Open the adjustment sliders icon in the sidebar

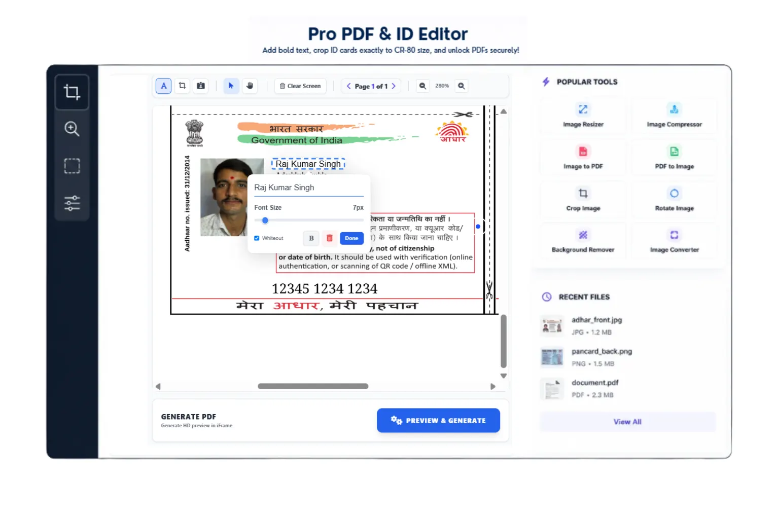pyautogui.click(x=72, y=203)
